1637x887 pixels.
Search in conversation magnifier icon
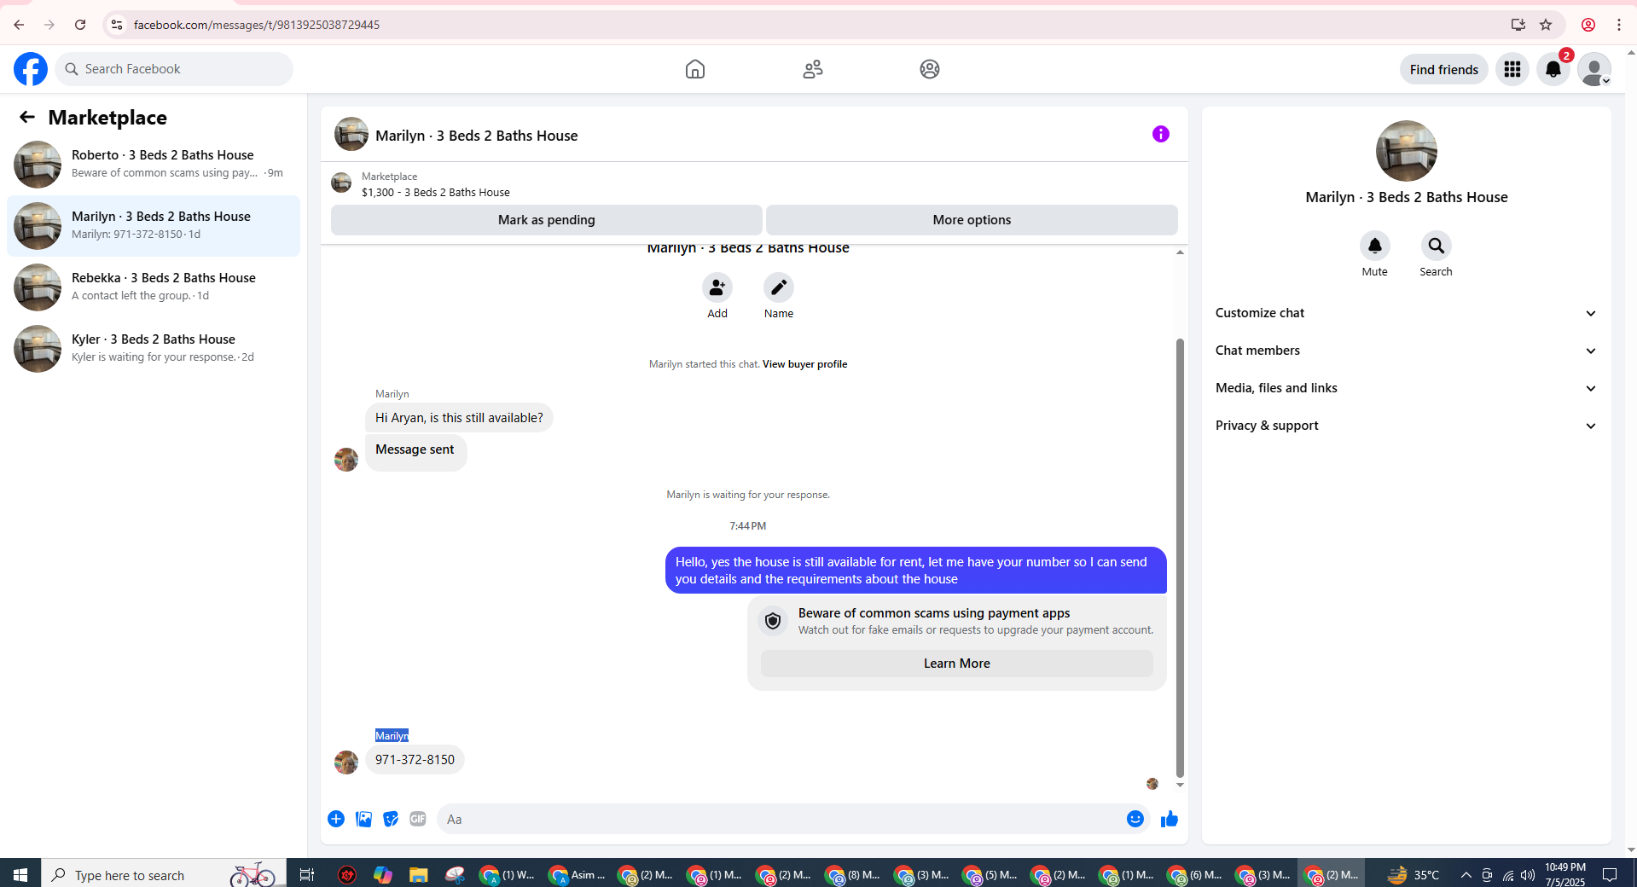(1437, 246)
